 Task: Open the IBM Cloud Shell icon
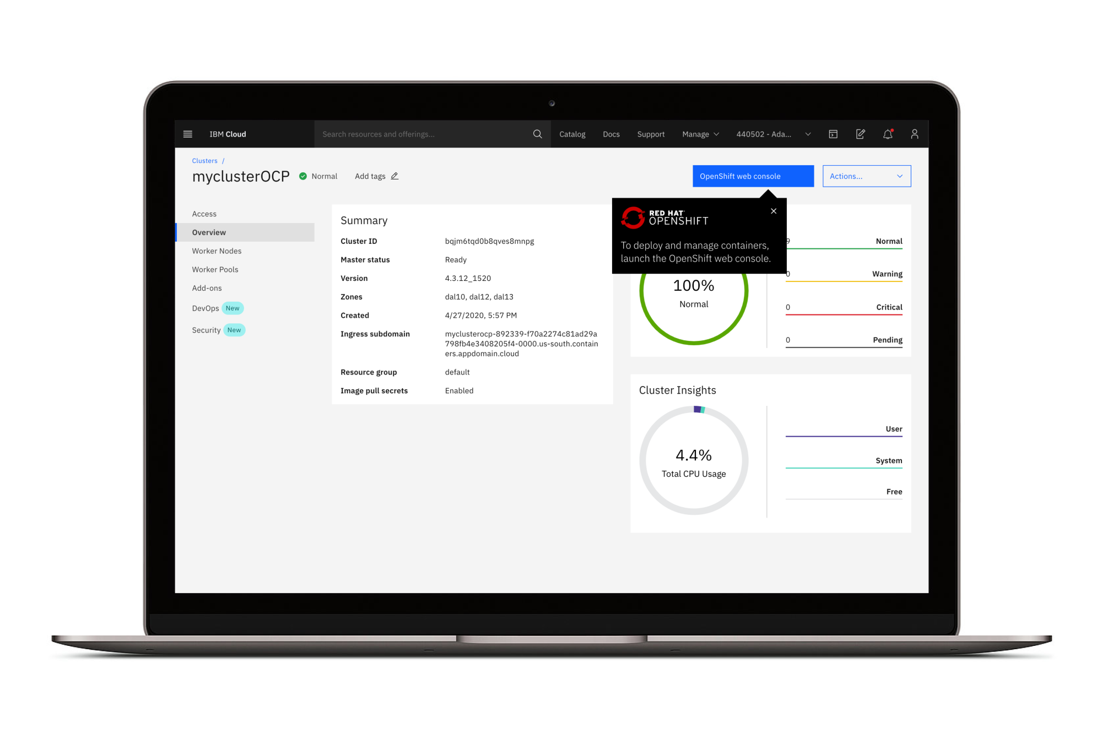point(833,134)
